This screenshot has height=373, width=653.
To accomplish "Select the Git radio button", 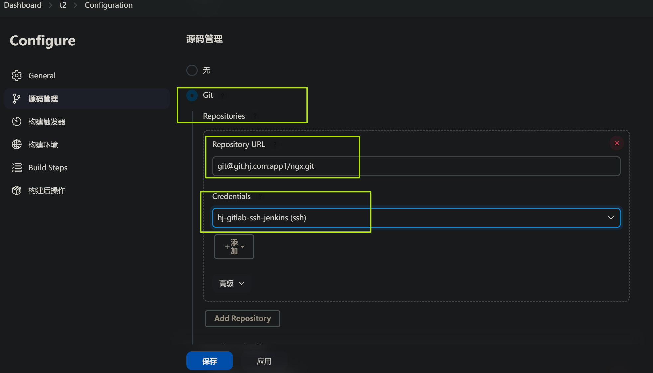I will click(192, 95).
